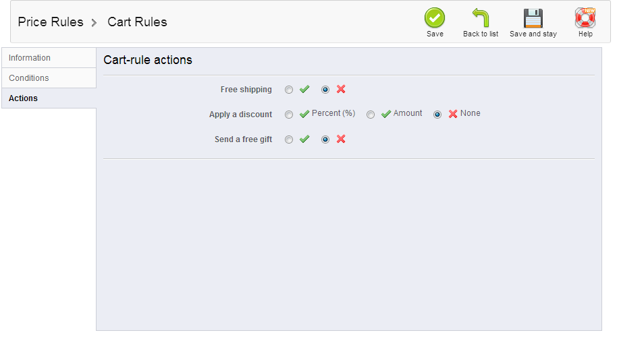Click the green Save checkmark icon
617x341 pixels.
click(435, 18)
